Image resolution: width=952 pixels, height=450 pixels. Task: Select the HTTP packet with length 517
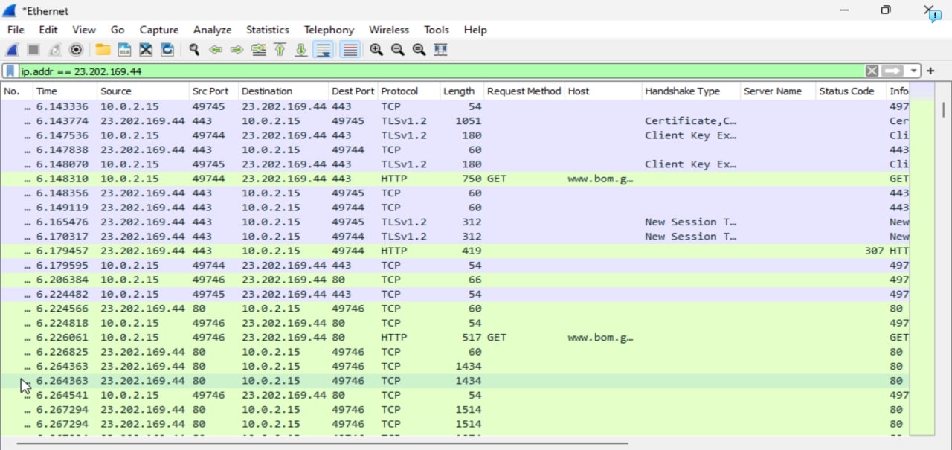click(455, 338)
